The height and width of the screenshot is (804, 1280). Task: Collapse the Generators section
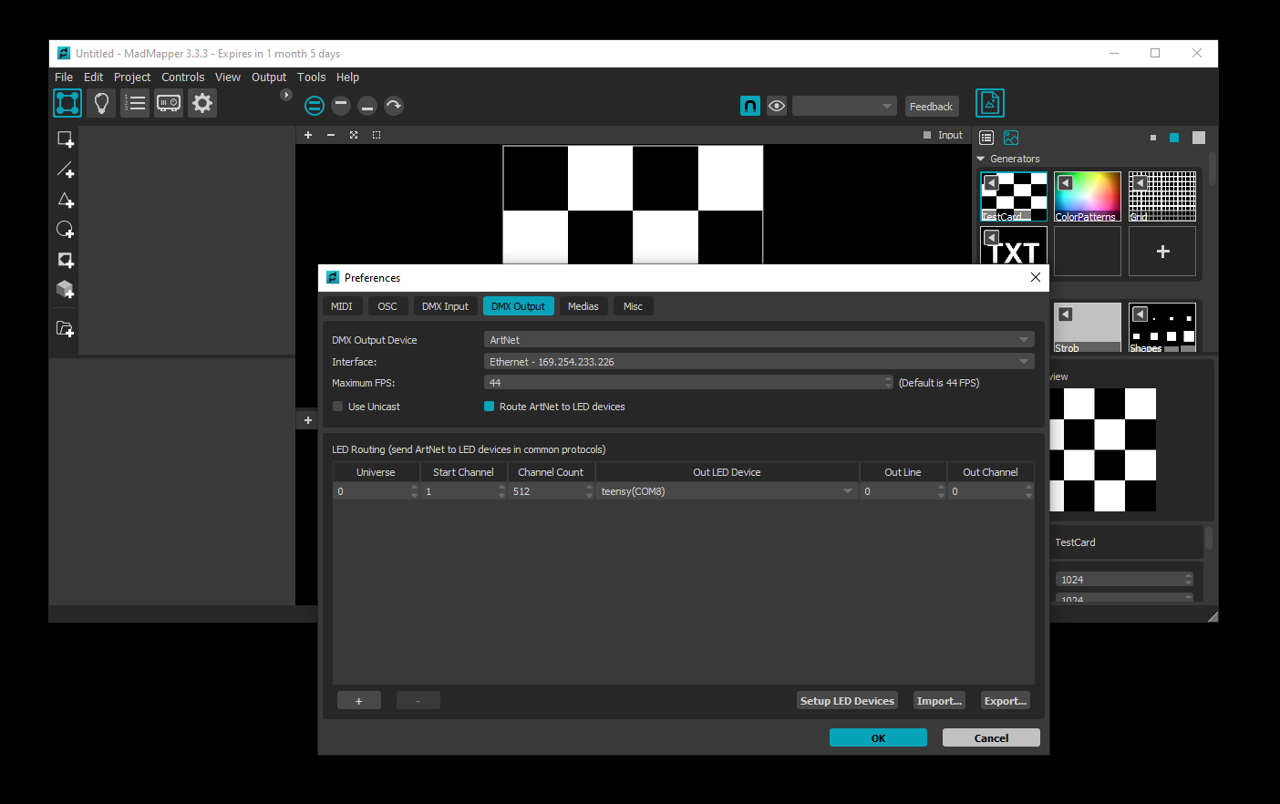[x=981, y=159]
